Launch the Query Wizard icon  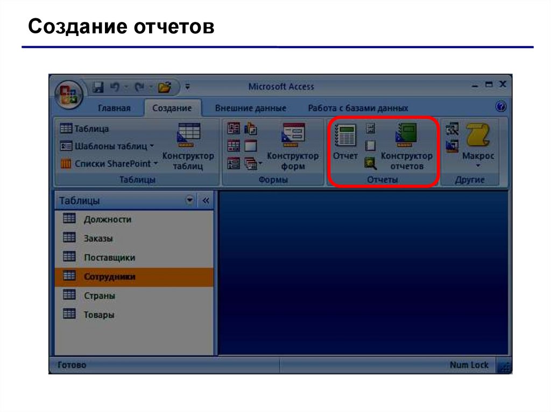click(452, 128)
